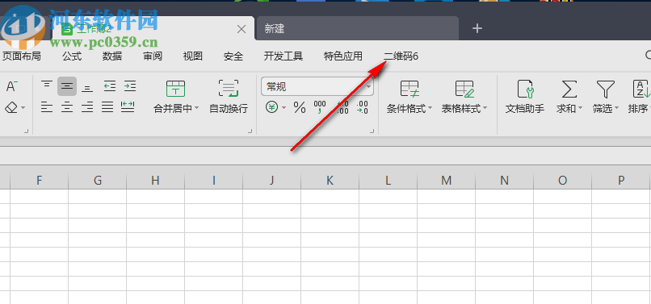Click the increase indent icon
Image resolution: width=651 pixels, height=304 pixels.
click(x=130, y=86)
